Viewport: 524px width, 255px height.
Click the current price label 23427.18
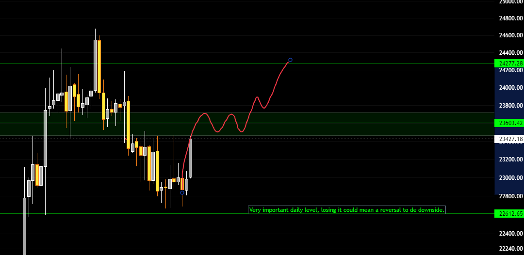click(x=509, y=139)
